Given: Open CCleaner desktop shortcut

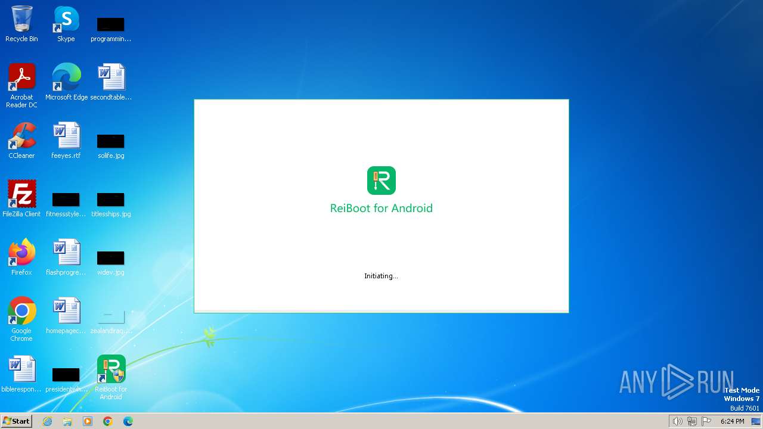Looking at the screenshot, I should coord(21,141).
